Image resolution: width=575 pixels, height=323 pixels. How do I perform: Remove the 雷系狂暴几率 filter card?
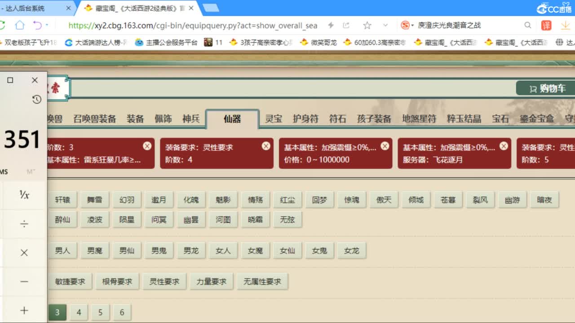pos(147,146)
